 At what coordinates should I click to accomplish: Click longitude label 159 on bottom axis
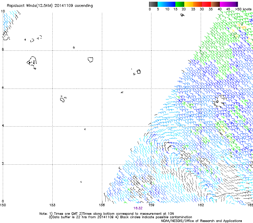[x=151, y=205]
